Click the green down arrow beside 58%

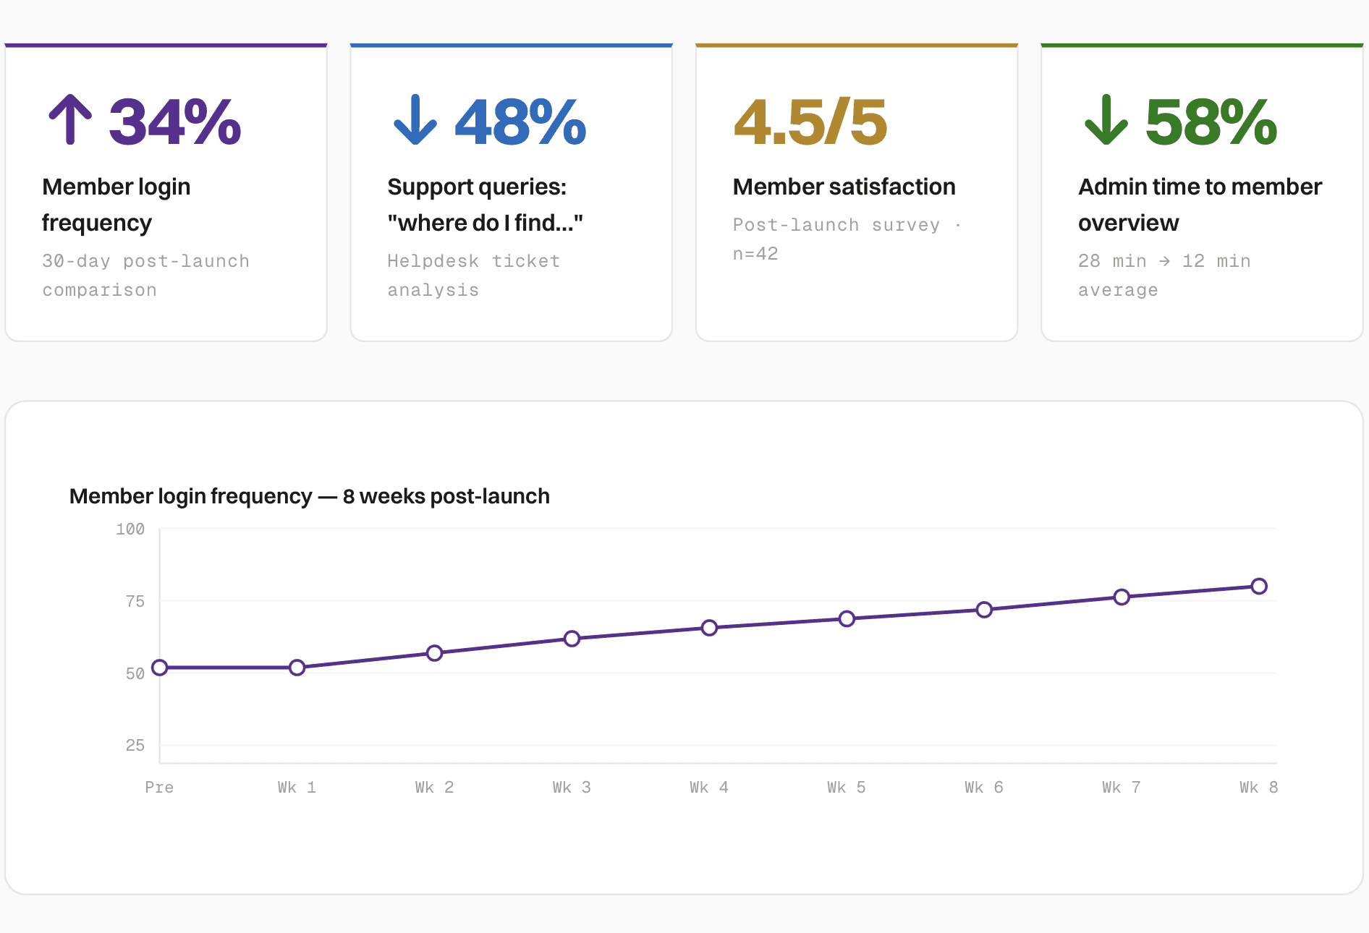coord(1106,120)
